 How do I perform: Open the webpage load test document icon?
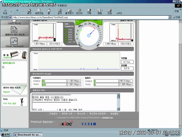[14, 30]
